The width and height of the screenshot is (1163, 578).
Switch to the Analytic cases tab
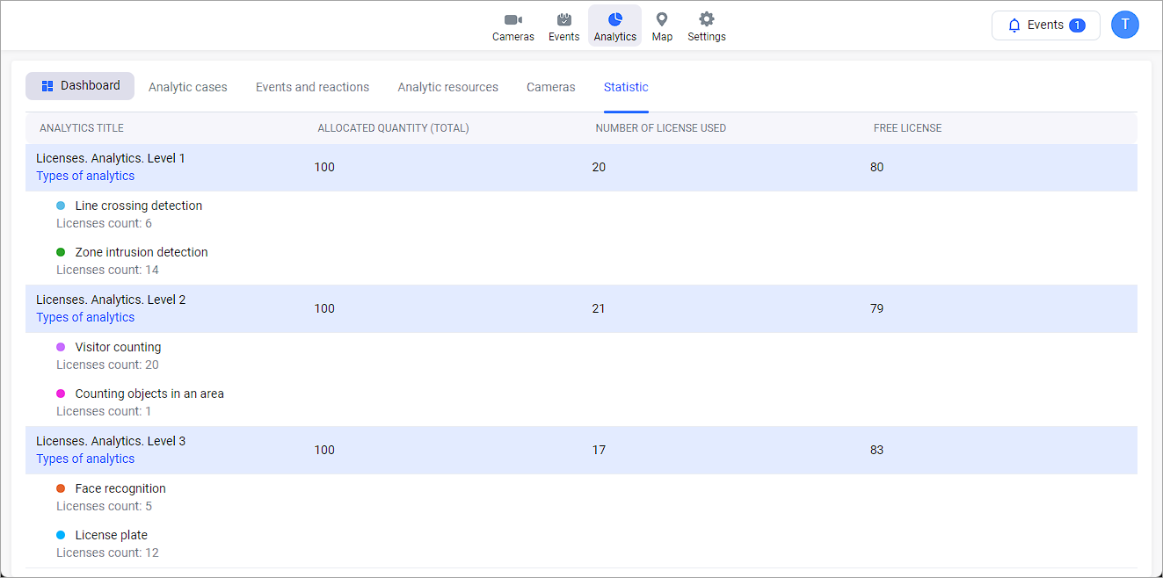tap(187, 87)
